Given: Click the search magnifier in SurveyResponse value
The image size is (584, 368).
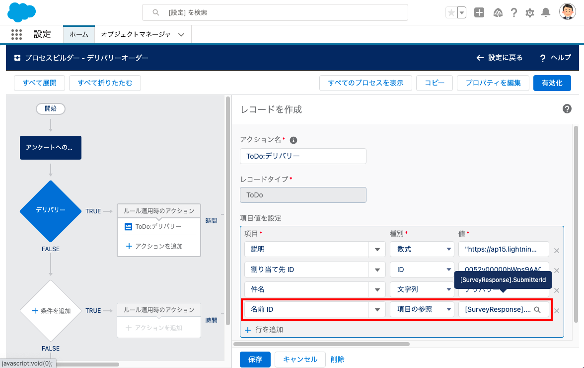Looking at the screenshot, I should (537, 310).
